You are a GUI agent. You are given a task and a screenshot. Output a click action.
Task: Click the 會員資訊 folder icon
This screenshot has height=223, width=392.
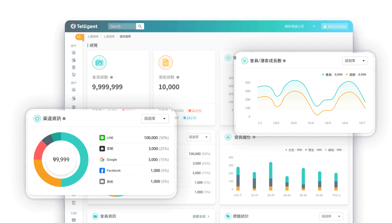(x=95, y=216)
